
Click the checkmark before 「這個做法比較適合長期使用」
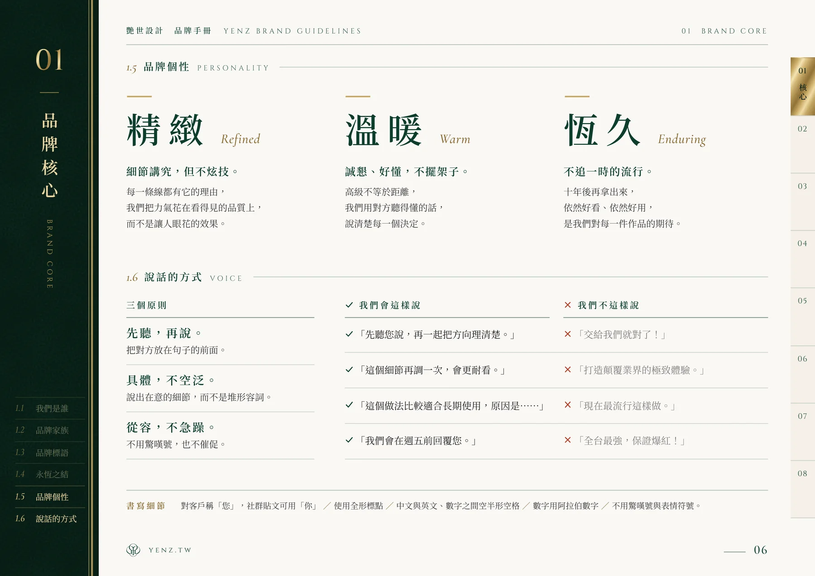pos(349,405)
